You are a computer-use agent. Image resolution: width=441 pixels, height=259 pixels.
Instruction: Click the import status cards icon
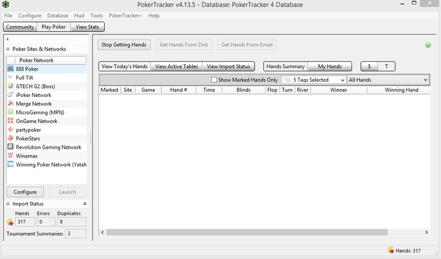coord(10,222)
